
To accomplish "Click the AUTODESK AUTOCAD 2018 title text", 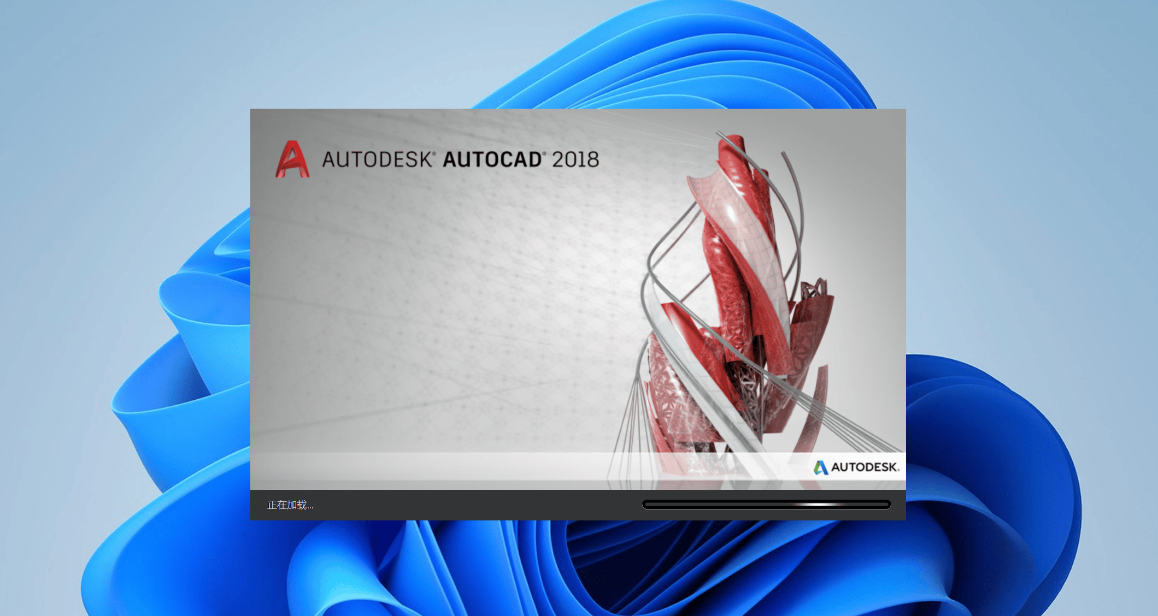I will (460, 159).
